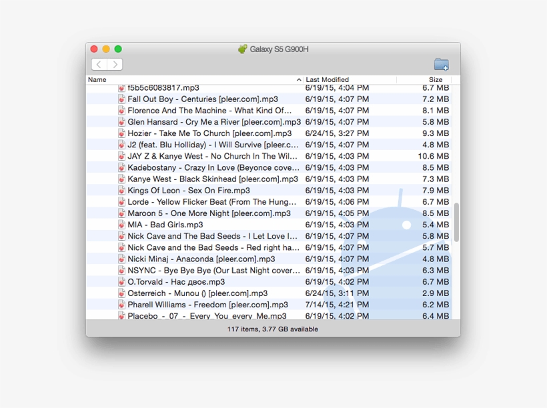Toggle sort direction using the Name column arrow
547x408 pixels.
coord(298,79)
